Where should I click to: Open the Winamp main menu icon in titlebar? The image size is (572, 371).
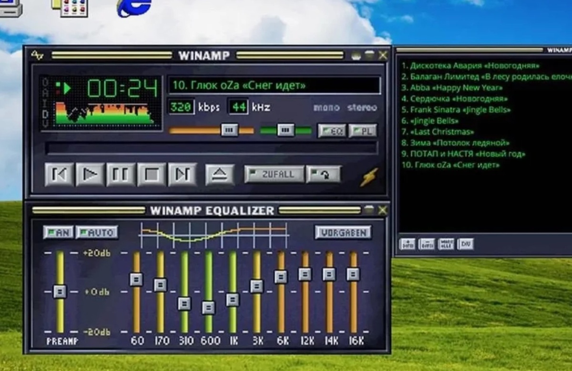37,55
